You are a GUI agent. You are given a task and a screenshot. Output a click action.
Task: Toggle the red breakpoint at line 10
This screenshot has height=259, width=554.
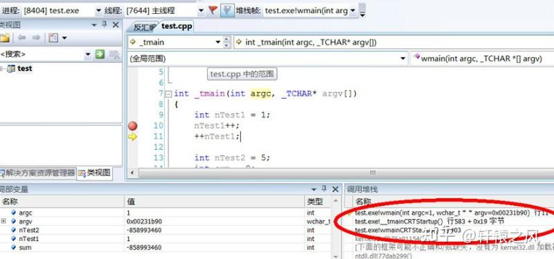[132, 126]
